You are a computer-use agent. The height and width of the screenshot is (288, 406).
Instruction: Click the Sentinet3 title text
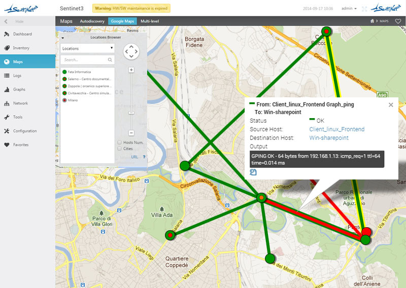[x=72, y=8]
